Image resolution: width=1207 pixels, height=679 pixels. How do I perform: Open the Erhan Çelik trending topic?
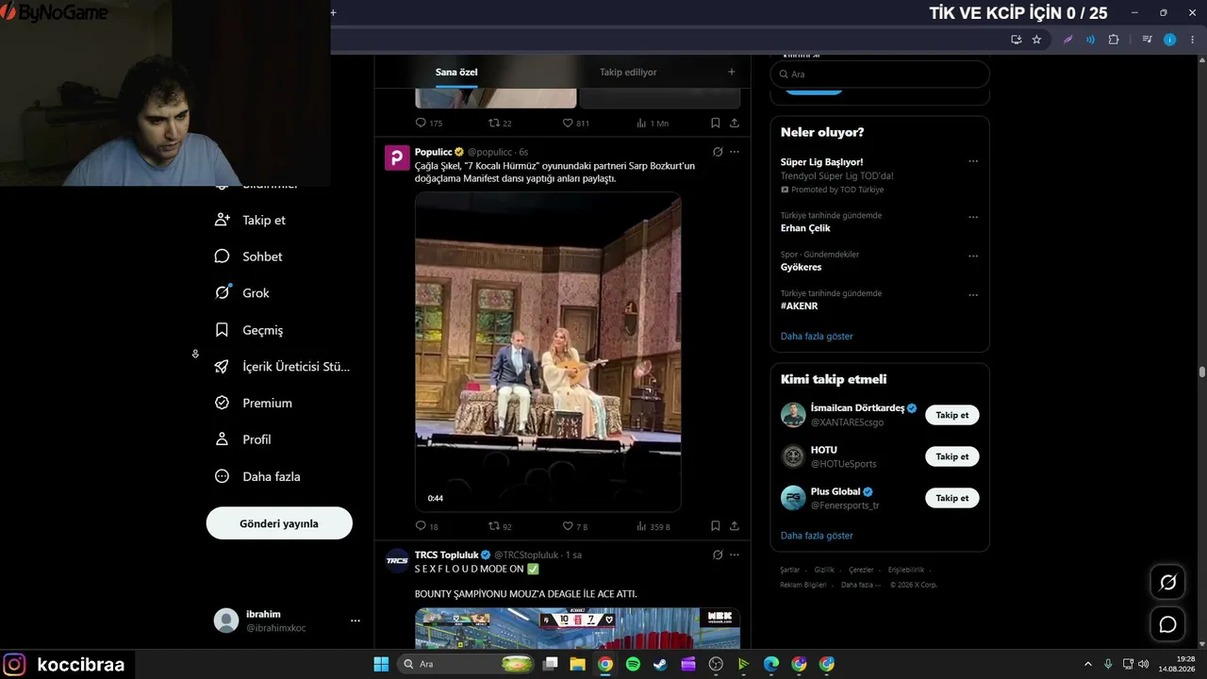[805, 228]
